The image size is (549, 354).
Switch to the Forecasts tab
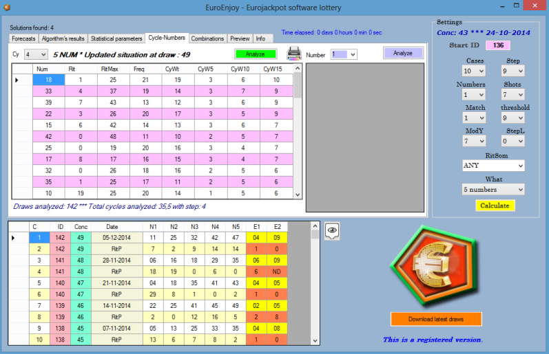[x=23, y=38]
